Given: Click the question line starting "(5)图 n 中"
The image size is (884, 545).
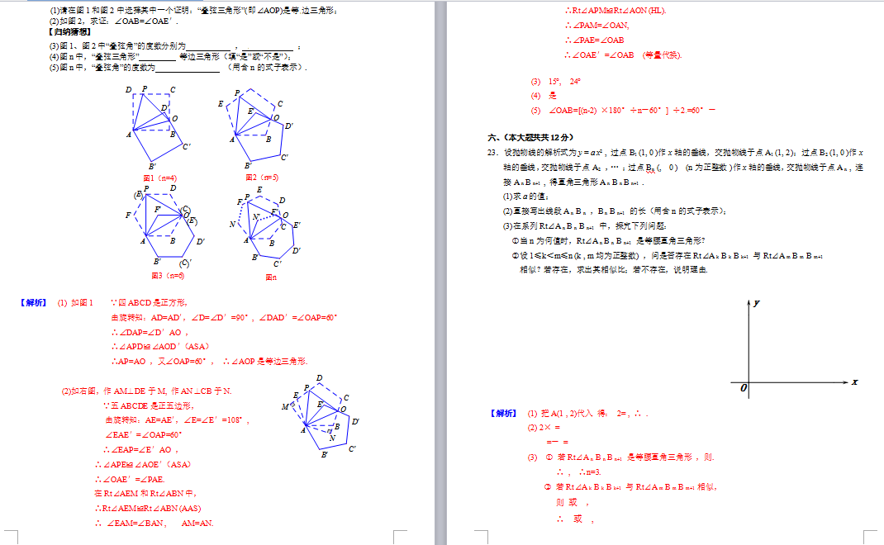Looking at the screenshot, I should coord(178,67).
